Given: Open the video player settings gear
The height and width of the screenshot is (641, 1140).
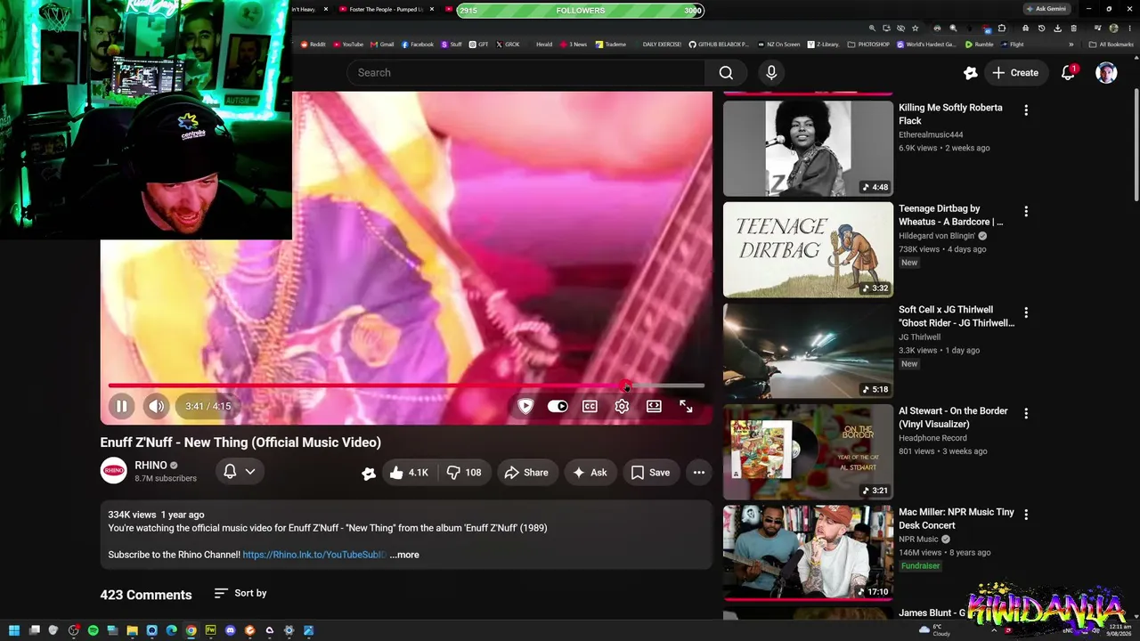Looking at the screenshot, I should (622, 407).
